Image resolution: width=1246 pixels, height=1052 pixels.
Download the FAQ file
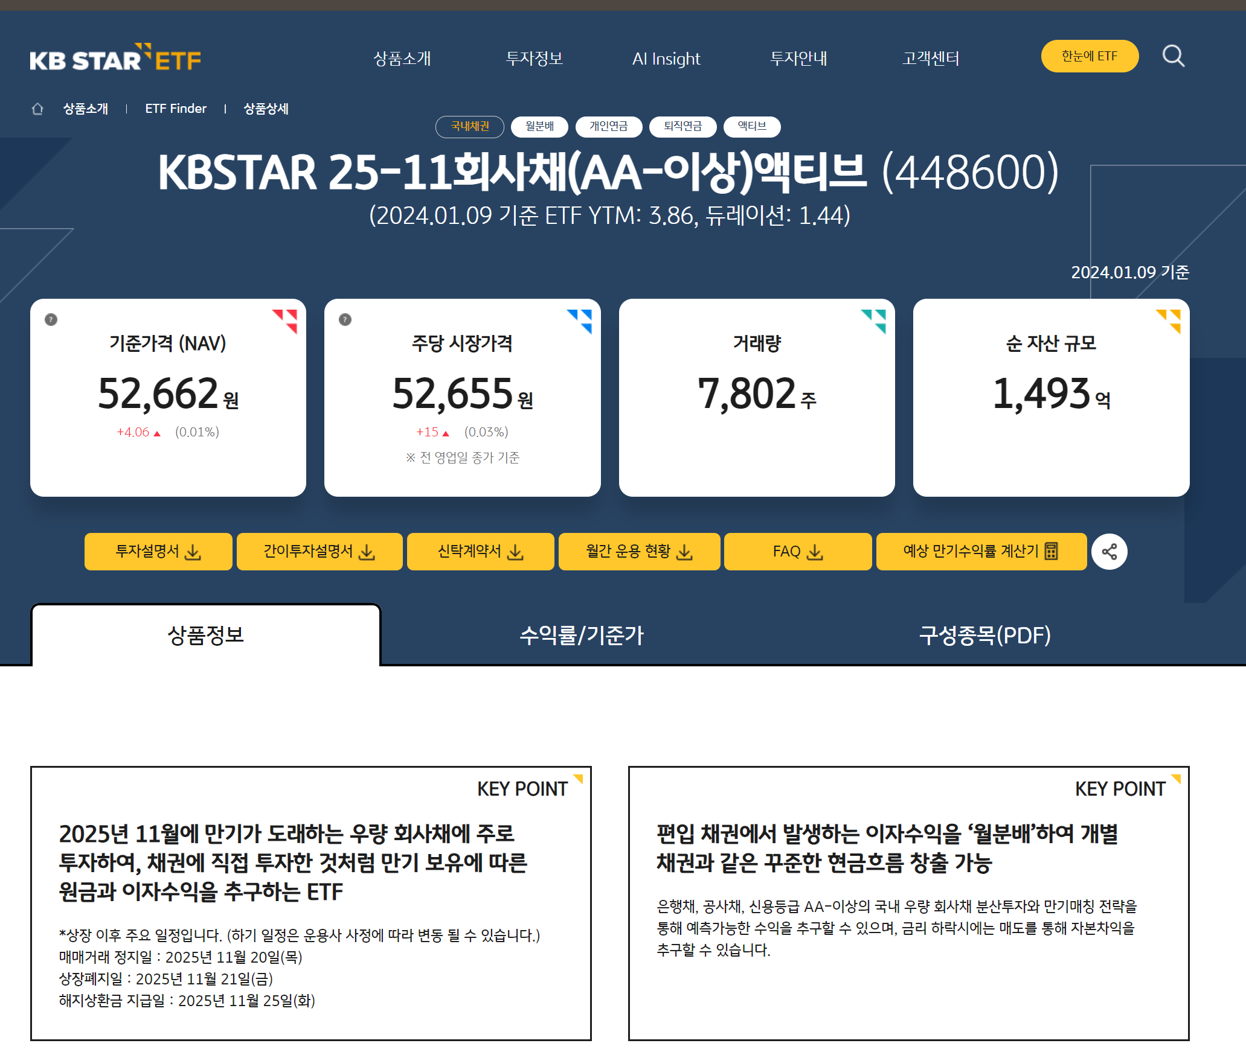click(798, 551)
